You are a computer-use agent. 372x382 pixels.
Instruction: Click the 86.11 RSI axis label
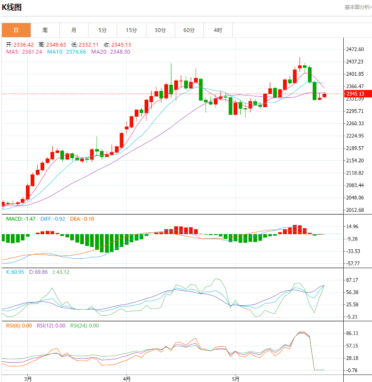(x=352, y=333)
